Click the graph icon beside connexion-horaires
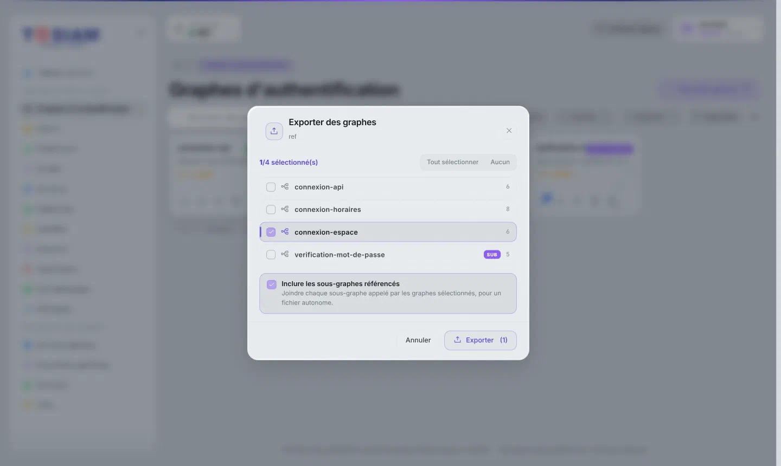Screen dimensions: 781x466 point(285,209)
